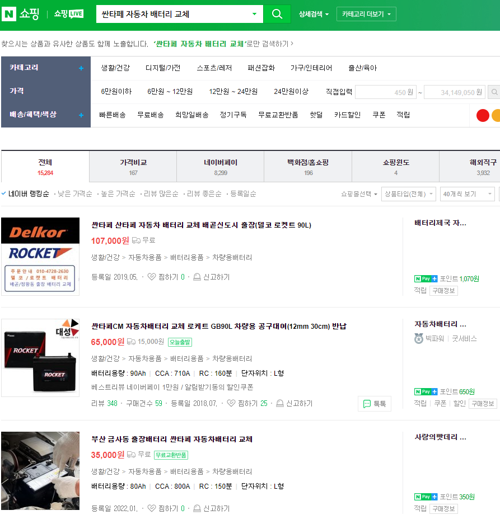Open 상품타입(전체) dropdown
This screenshot has width=500, height=515.
[x=409, y=194]
